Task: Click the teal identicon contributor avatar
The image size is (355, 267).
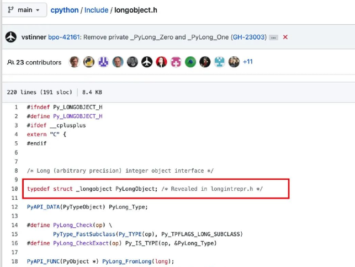Action: pos(219,62)
